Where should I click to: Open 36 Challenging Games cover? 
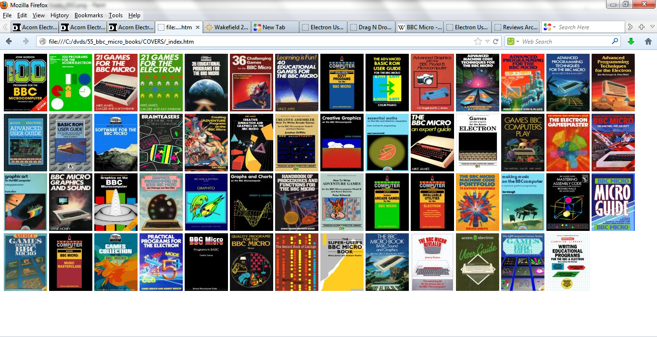click(252, 83)
